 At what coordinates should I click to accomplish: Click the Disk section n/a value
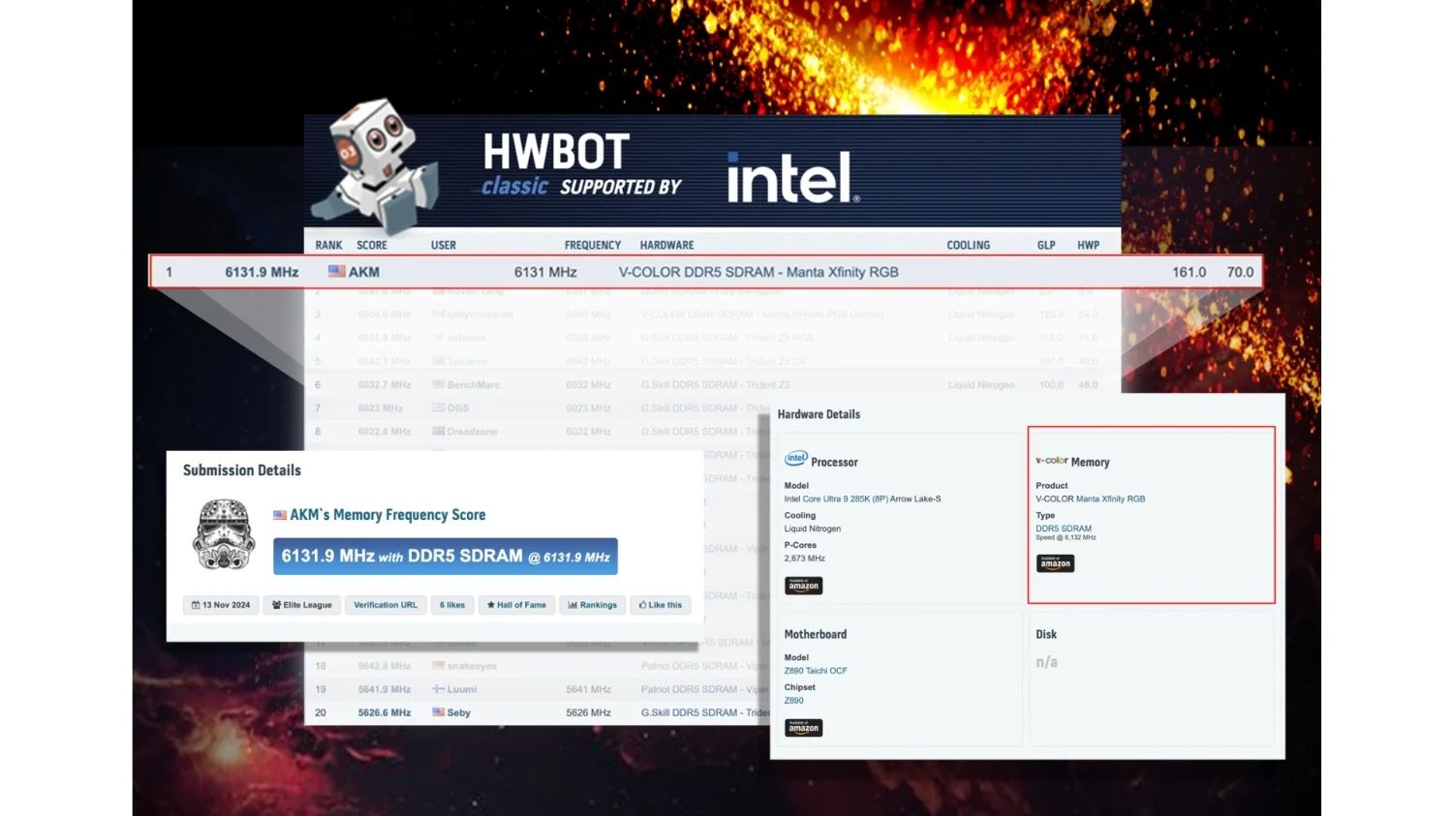pos(1046,662)
